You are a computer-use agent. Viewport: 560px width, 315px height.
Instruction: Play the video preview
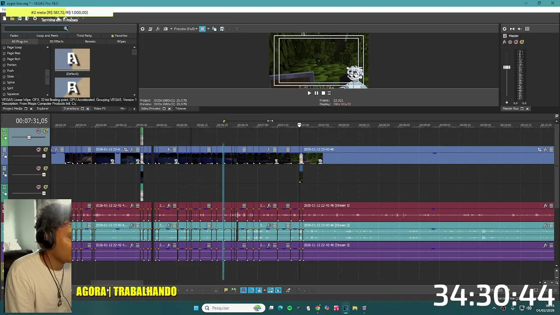coord(309,93)
